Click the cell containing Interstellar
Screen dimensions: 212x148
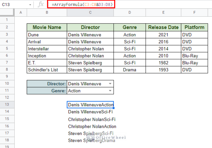click(x=47, y=49)
